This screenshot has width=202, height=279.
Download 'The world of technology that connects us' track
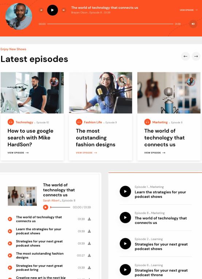tap(89, 219)
